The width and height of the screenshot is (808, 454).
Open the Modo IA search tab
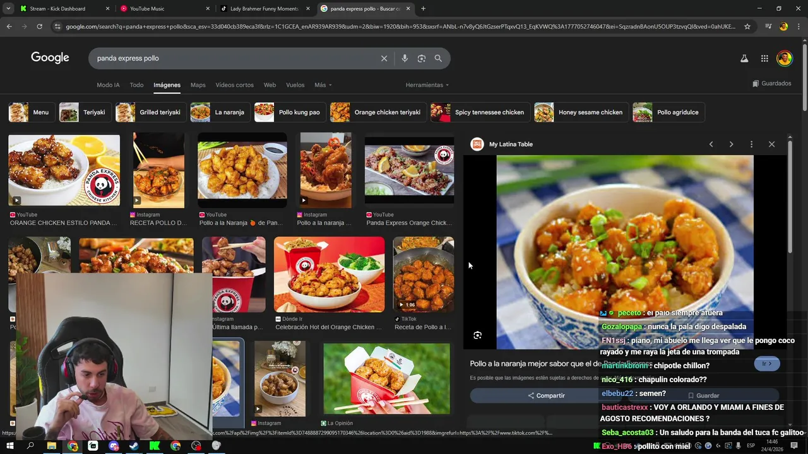(x=108, y=85)
